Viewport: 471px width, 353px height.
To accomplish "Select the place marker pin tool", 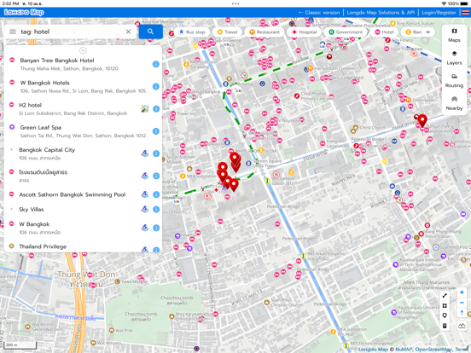I will click(445, 315).
